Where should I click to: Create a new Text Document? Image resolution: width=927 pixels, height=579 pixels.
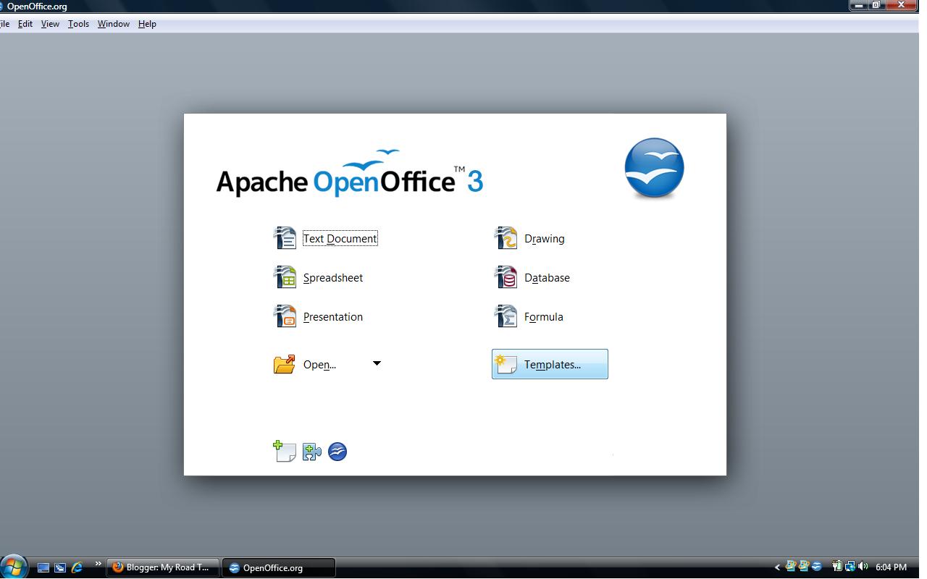tap(326, 238)
